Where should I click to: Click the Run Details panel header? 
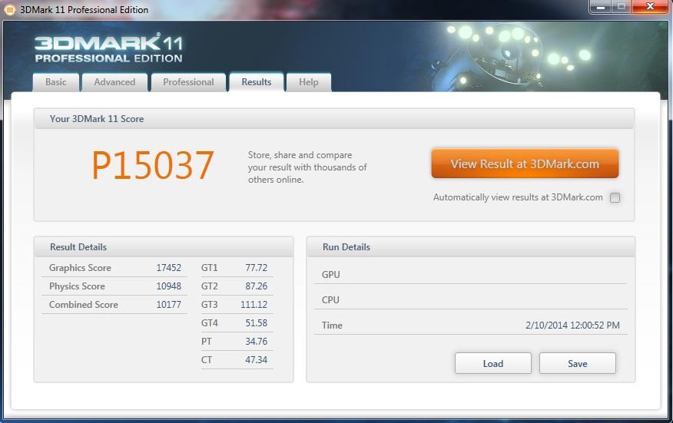point(471,246)
